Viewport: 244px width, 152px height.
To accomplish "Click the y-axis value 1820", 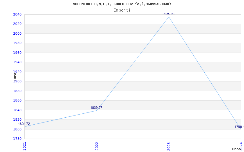I will [x=17, y=119].
